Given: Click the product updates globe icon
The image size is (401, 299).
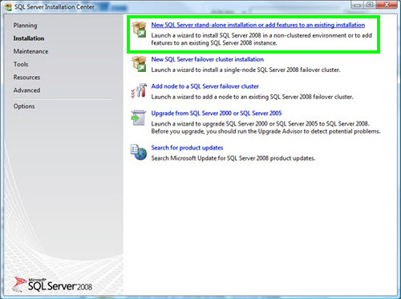Looking at the screenshot, I should [x=139, y=152].
